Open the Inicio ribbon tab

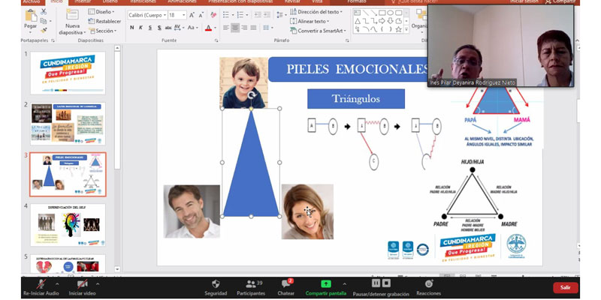pos(57,1)
